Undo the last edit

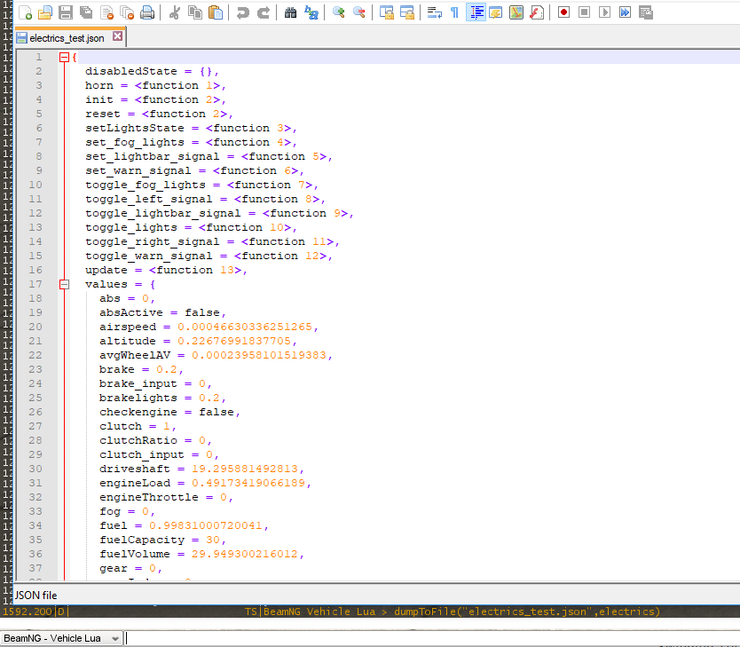coord(242,12)
